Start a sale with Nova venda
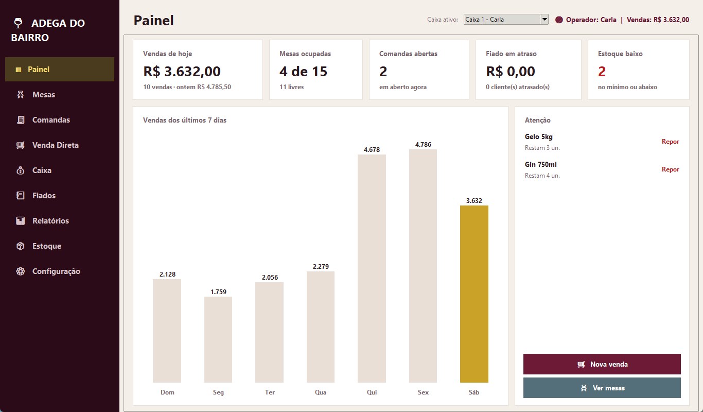This screenshot has width=703, height=412. pyautogui.click(x=602, y=364)
